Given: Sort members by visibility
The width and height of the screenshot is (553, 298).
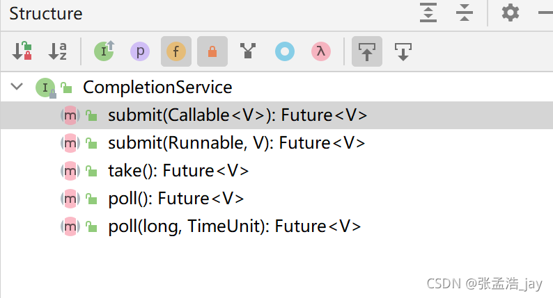Looking at the screenshot, I should tap(22, 51).
